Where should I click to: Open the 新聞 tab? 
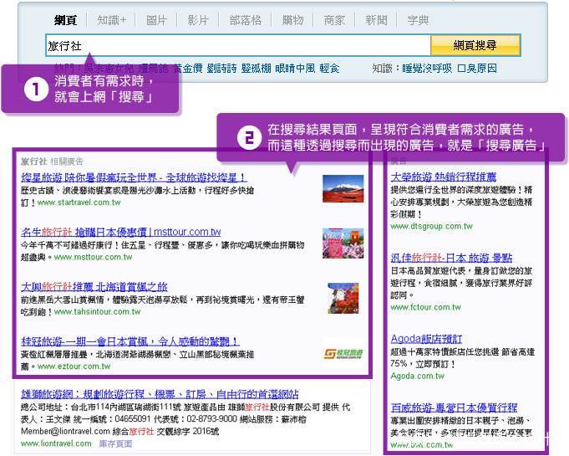coord(376,20)
